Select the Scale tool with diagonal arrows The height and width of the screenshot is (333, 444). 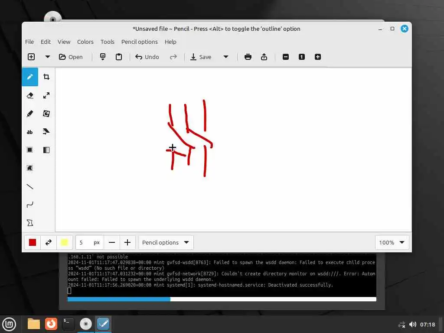pos(46,95)
